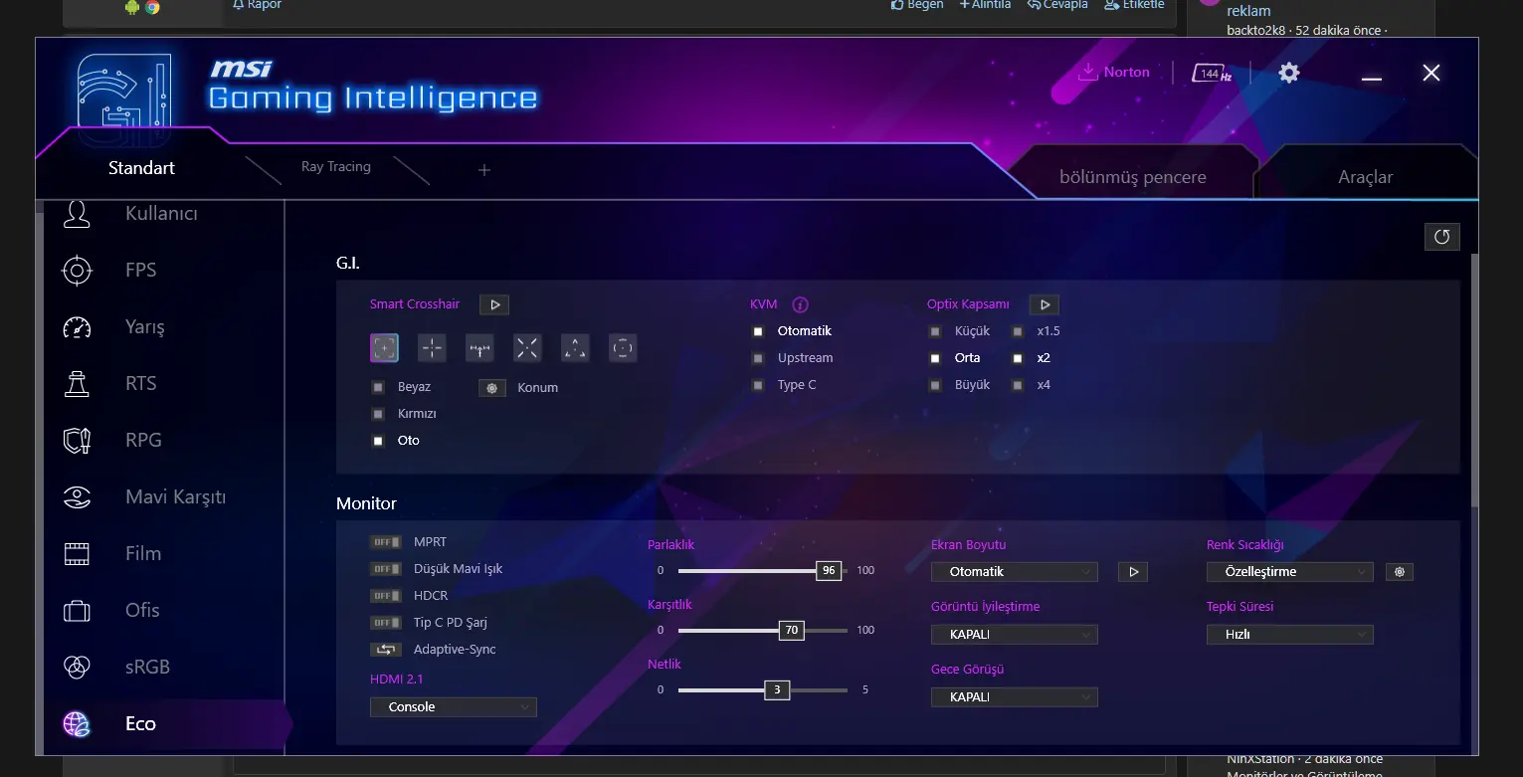Screen dimensions: 1523x777
Task: Choose the triangle-dot crosshair style
Action: tap(575, 347)
